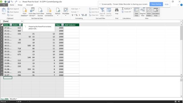Toggle Show Hidden

149,12
